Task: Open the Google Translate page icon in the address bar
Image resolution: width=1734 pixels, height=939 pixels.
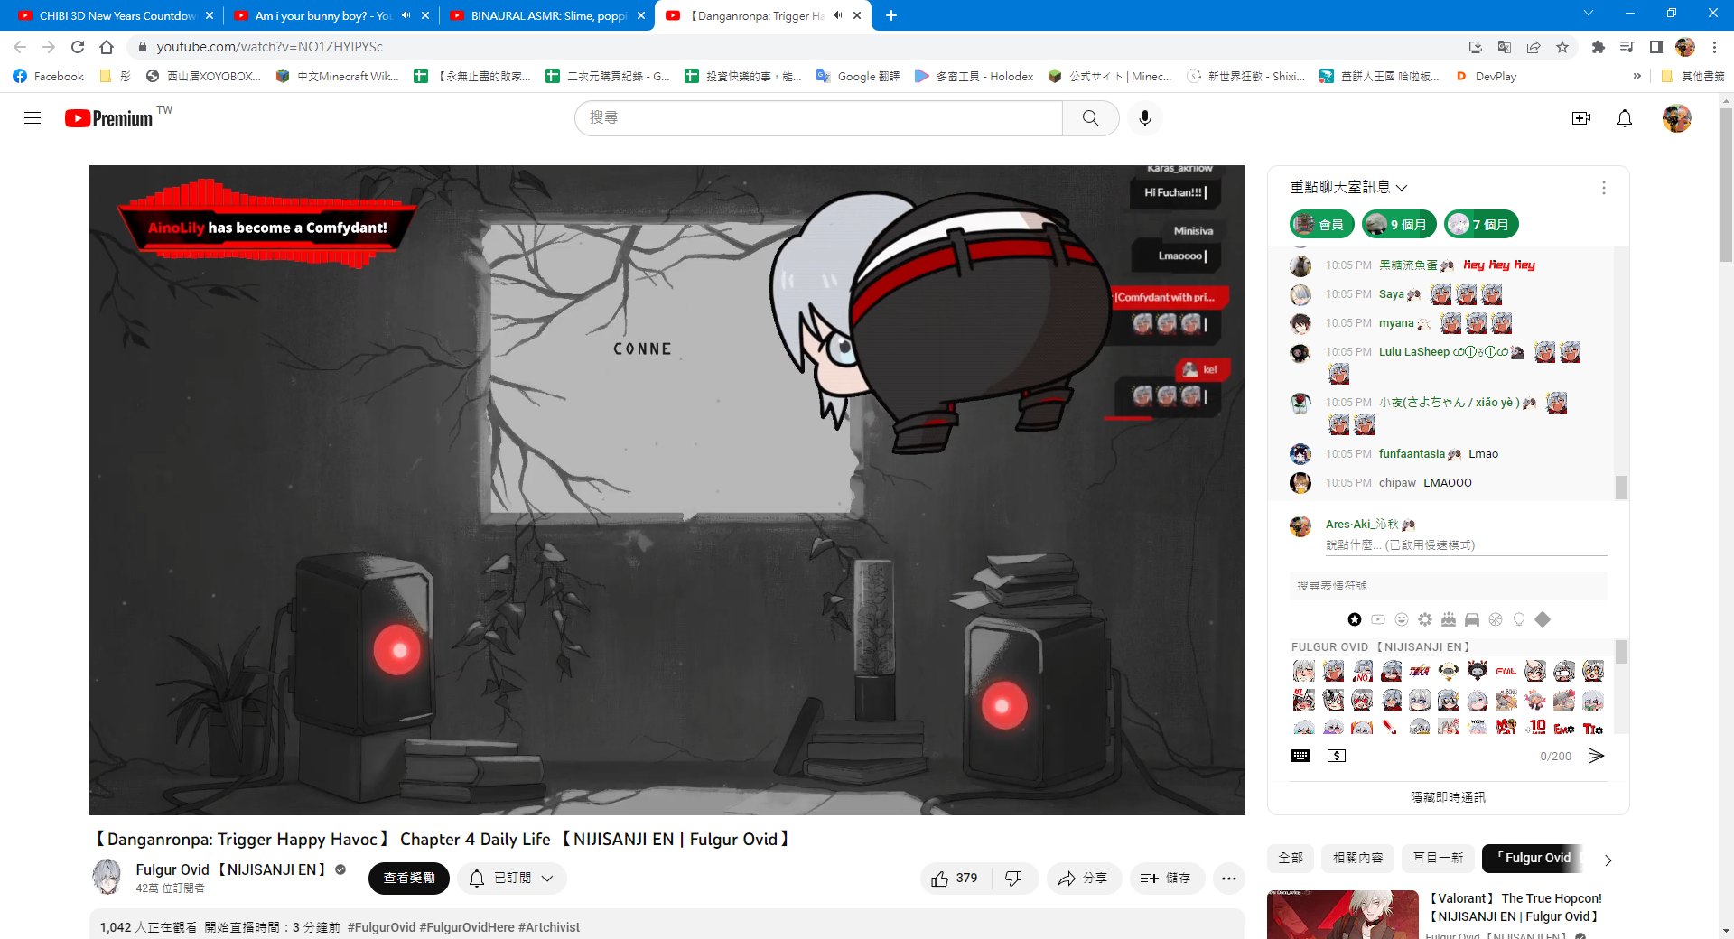Action: point(1504,47)
